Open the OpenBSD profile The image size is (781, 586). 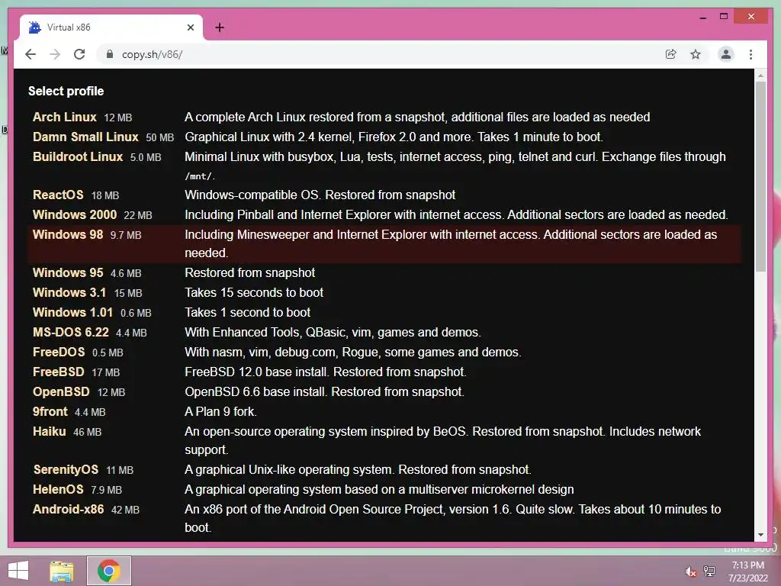coord(61,392)
